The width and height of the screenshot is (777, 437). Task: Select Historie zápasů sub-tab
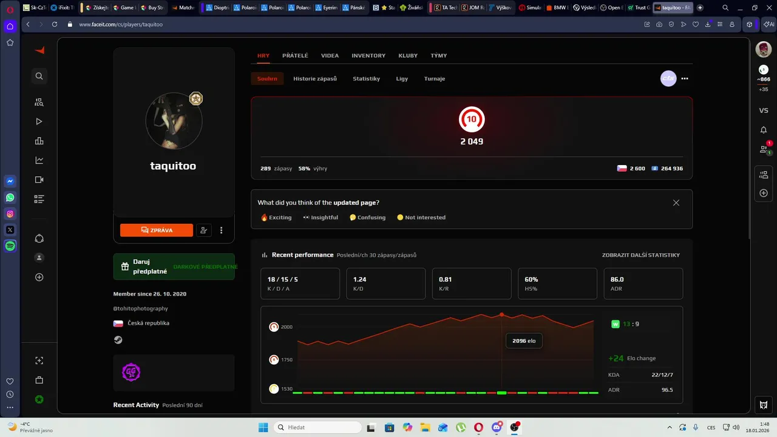[315, 79]
